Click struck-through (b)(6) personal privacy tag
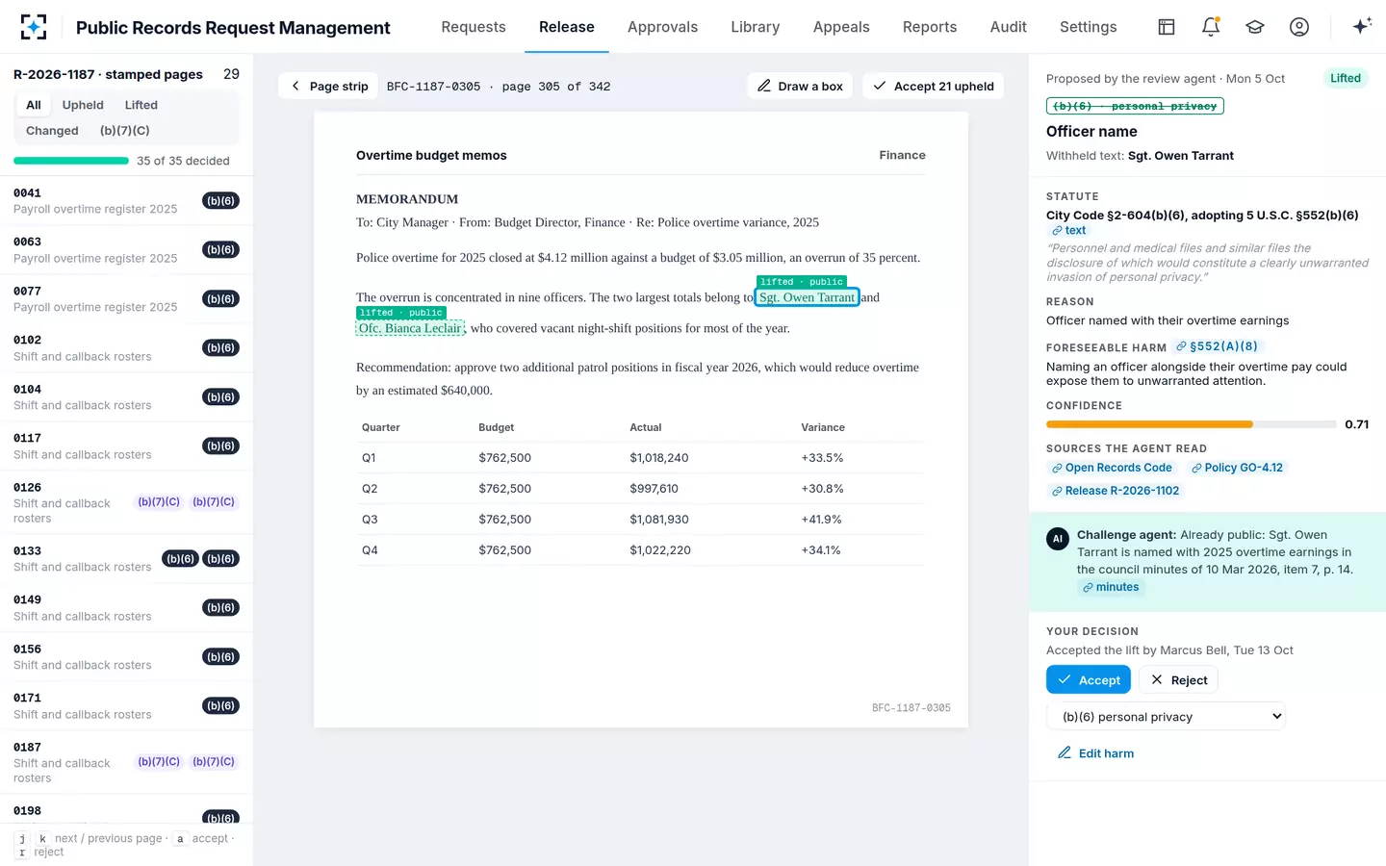Viewport: 1386px width, 866px height. [x=1135, y=106]
